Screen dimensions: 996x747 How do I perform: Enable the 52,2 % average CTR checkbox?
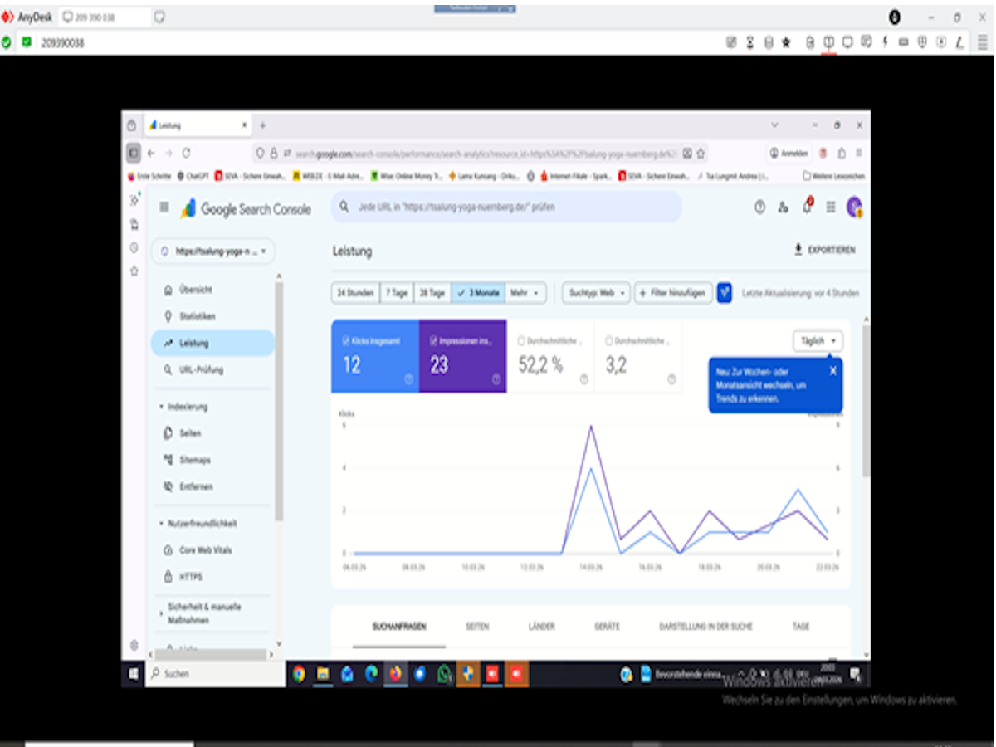[x=521, y=340]
